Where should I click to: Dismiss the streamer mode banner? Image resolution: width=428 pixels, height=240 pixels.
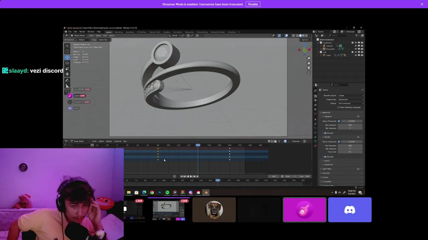(x=422, y=4)
